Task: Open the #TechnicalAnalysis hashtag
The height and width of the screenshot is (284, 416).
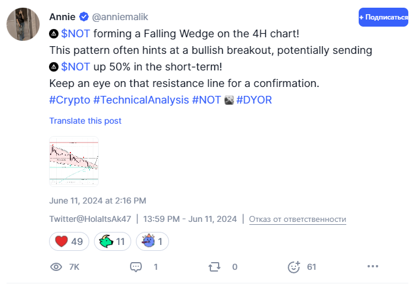Action: pyautogui.click(x=141, y=100)
